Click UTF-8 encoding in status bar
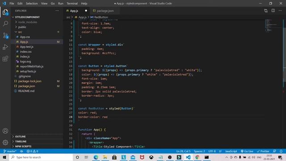 212,151
